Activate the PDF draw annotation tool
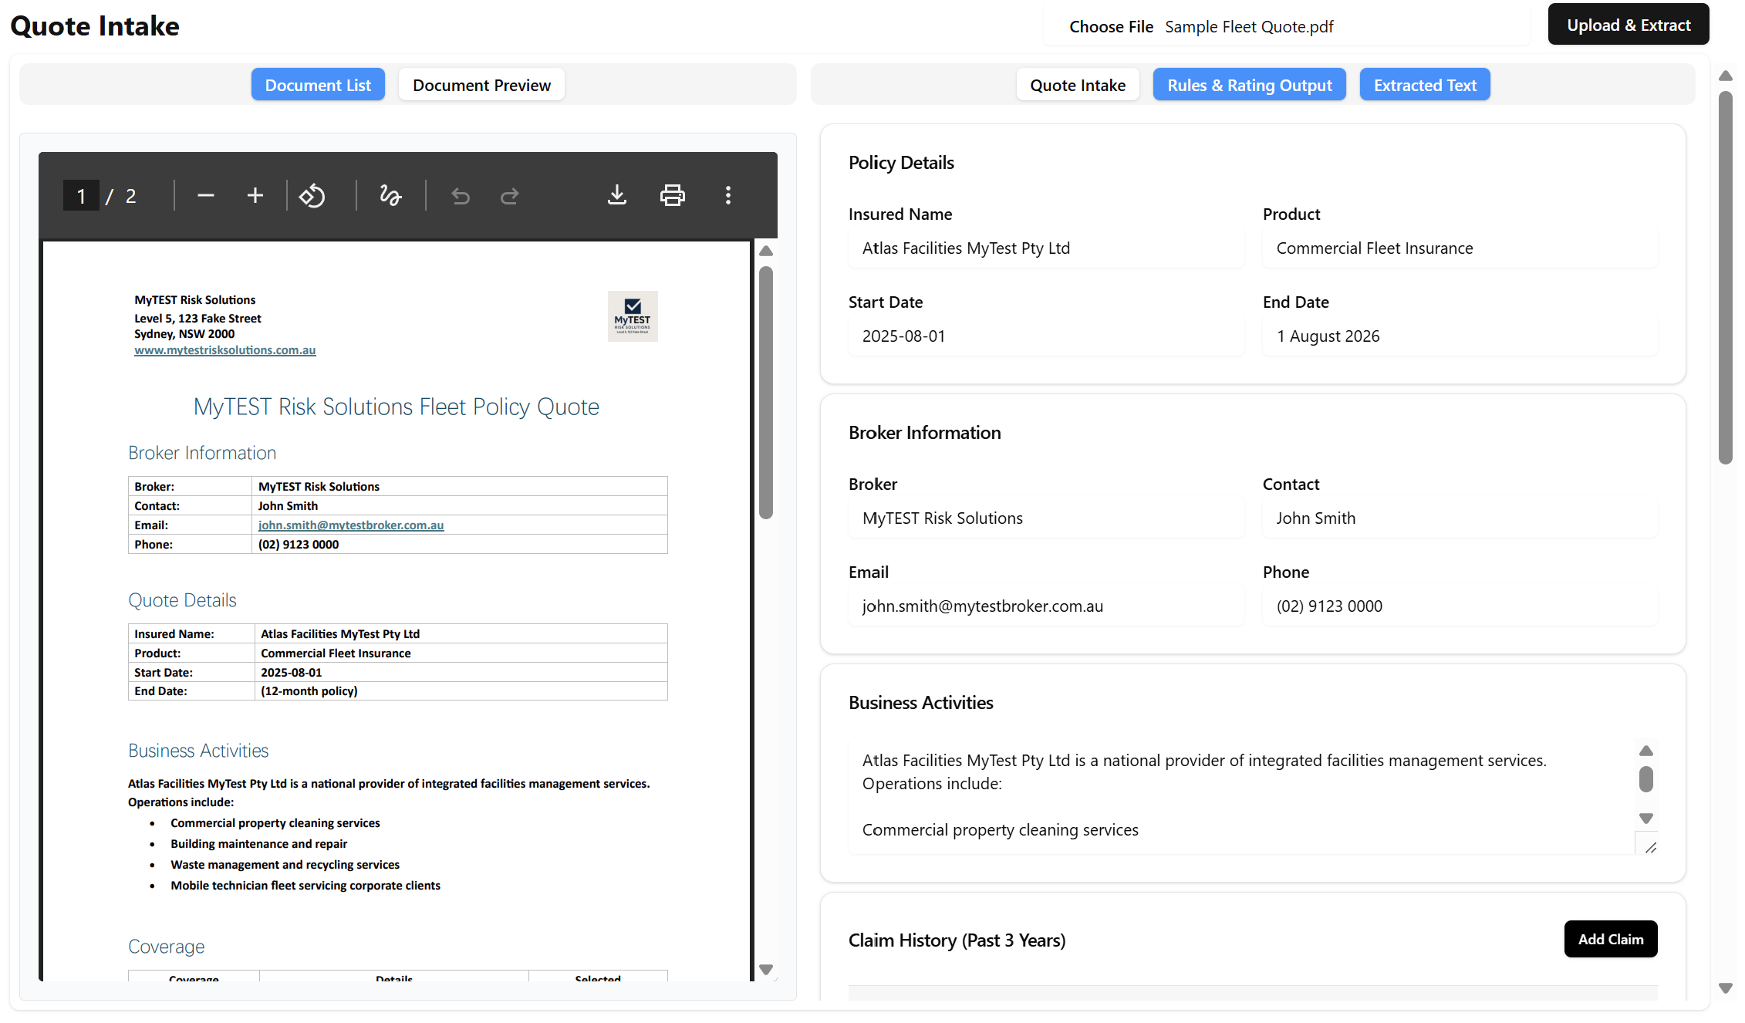The image size is (1745, 1023). 390,196
